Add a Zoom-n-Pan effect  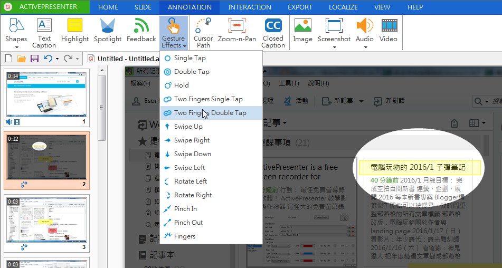tap(237, 31)
